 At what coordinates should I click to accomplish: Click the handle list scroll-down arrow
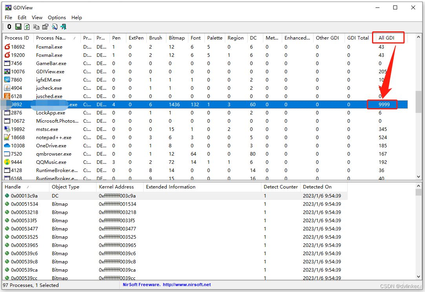(x=418, y=277)
